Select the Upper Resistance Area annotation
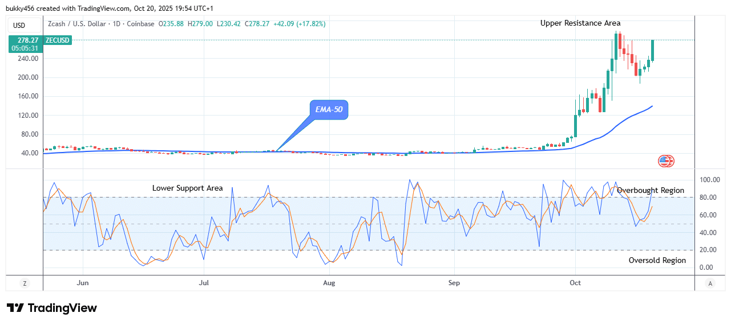Viewport: 731px width, 325px height. (580, 23)
